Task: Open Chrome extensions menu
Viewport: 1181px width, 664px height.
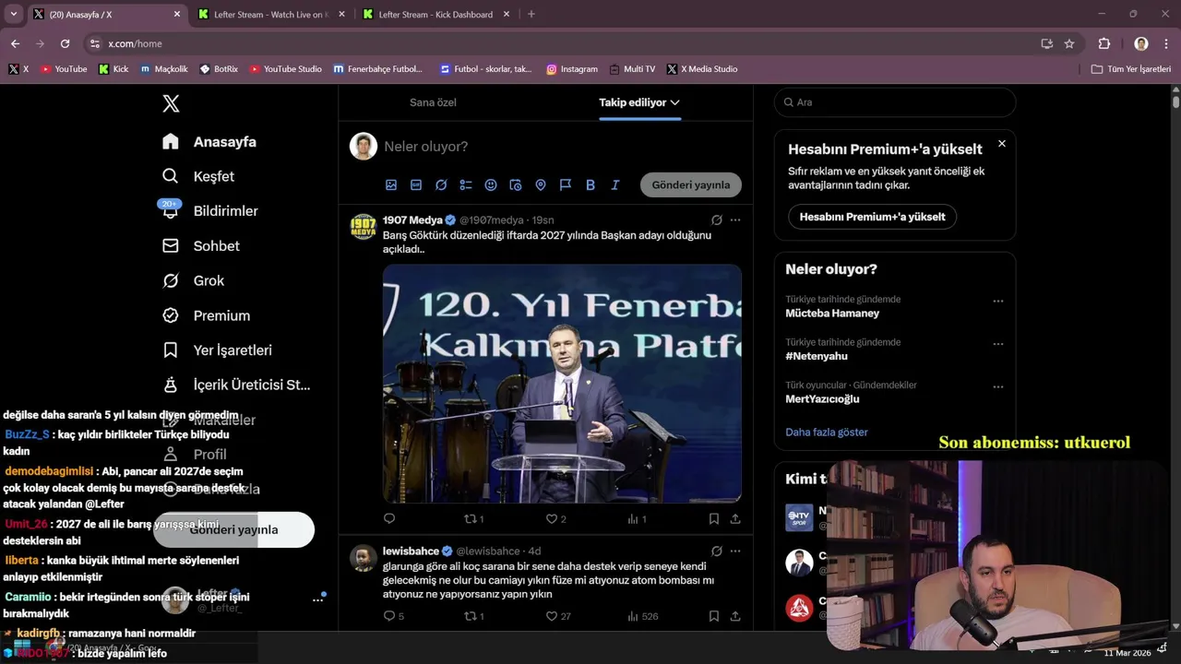Action: tap(1103, 43)
